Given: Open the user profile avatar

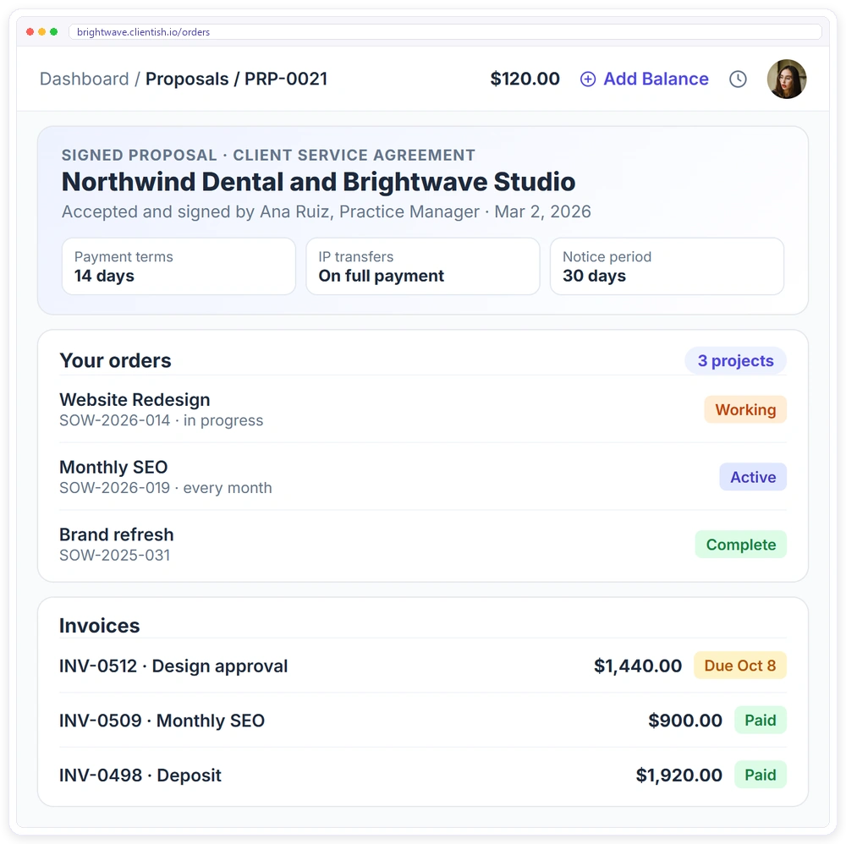Looking at the screenshot, I should tap(787, 79).
